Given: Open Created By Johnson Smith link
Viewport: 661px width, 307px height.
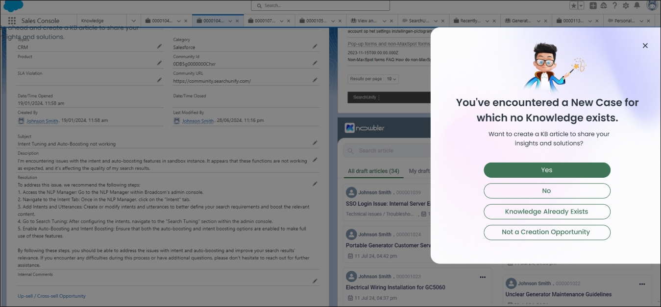Looking at the screenshot, I should tap(42, 121).
